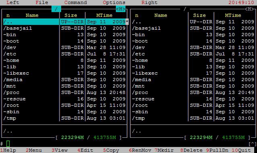257x153 pixels.
Task: Select /proc in right panel
Action: [193, 92]
